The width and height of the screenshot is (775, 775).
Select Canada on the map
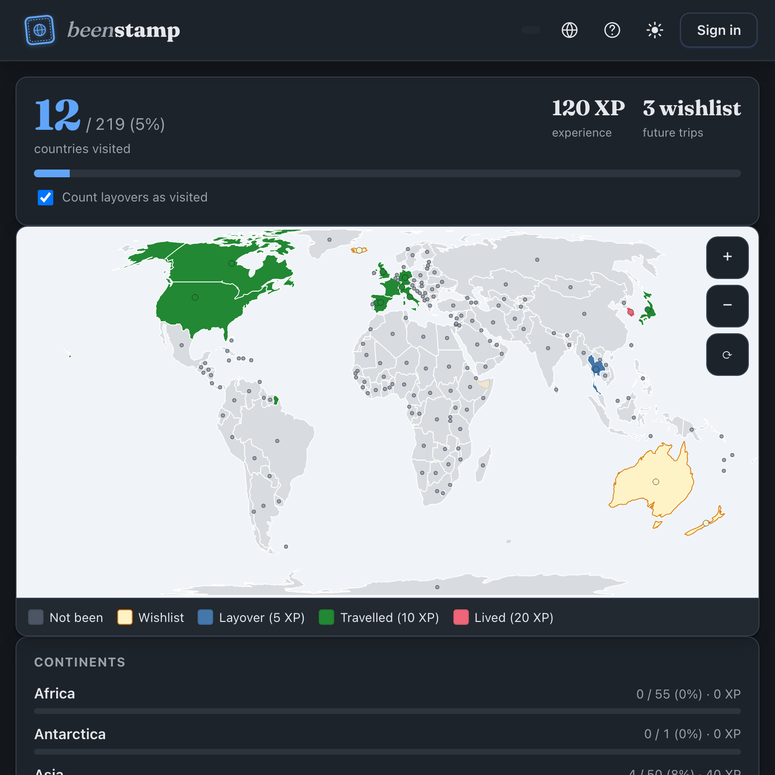[232, 263]
